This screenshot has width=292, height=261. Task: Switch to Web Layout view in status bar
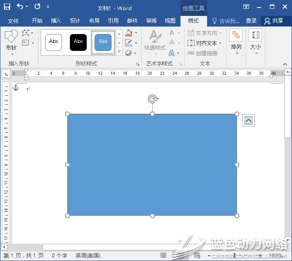pyautogui.click(x=196, y=256)
